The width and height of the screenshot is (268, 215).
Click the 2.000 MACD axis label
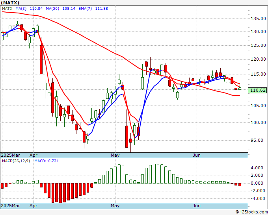[257, 175]
